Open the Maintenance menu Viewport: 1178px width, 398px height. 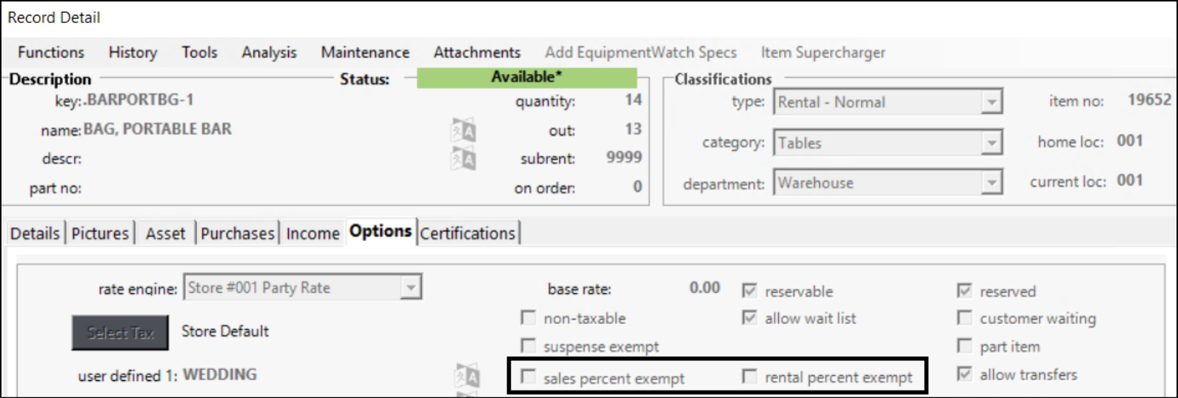(365, 53)
